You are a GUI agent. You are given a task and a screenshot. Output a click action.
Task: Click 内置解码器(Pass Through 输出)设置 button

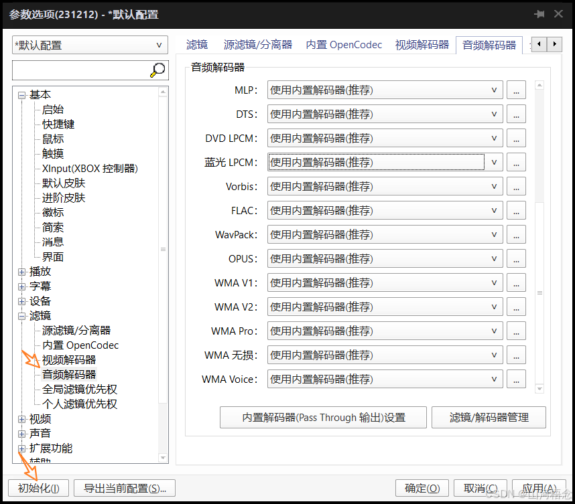pos(323,417)
